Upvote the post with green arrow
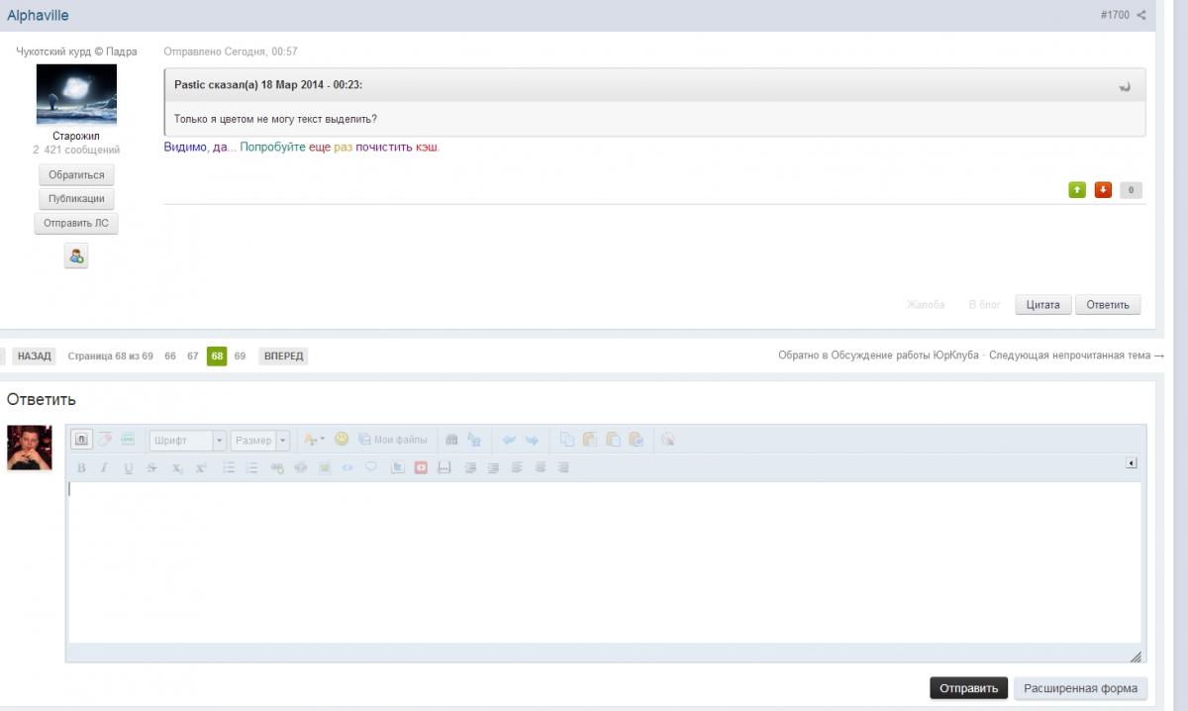The image size is (1188, 711). pos(1077,190)
